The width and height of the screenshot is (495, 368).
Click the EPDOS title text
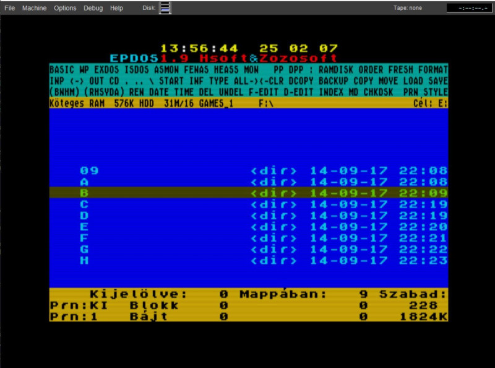[134, 58]
